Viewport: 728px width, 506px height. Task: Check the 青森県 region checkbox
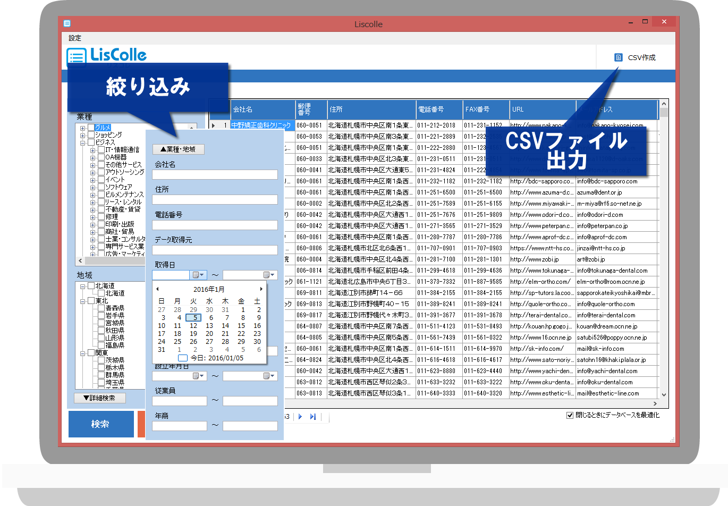point(101,308)
